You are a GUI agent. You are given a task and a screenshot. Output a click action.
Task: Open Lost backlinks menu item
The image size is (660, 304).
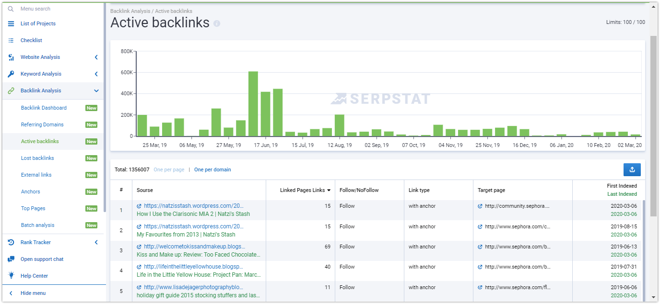37,158
